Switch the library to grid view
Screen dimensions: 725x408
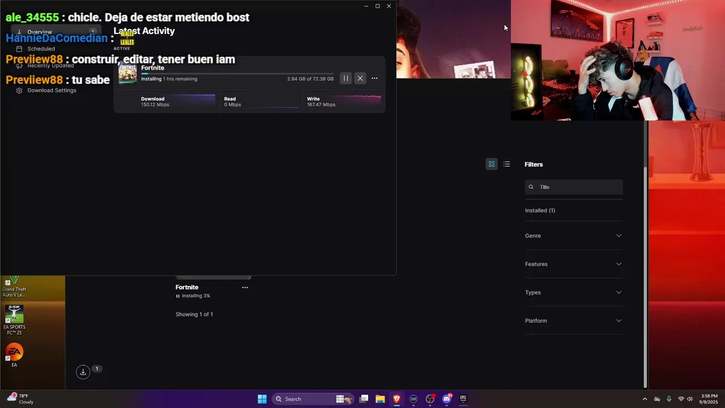click(492, 164)
